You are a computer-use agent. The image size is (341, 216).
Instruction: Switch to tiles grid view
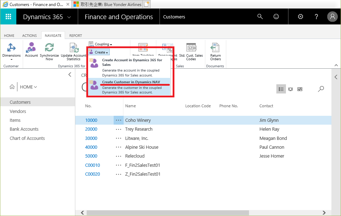click(x=300, y=89)
